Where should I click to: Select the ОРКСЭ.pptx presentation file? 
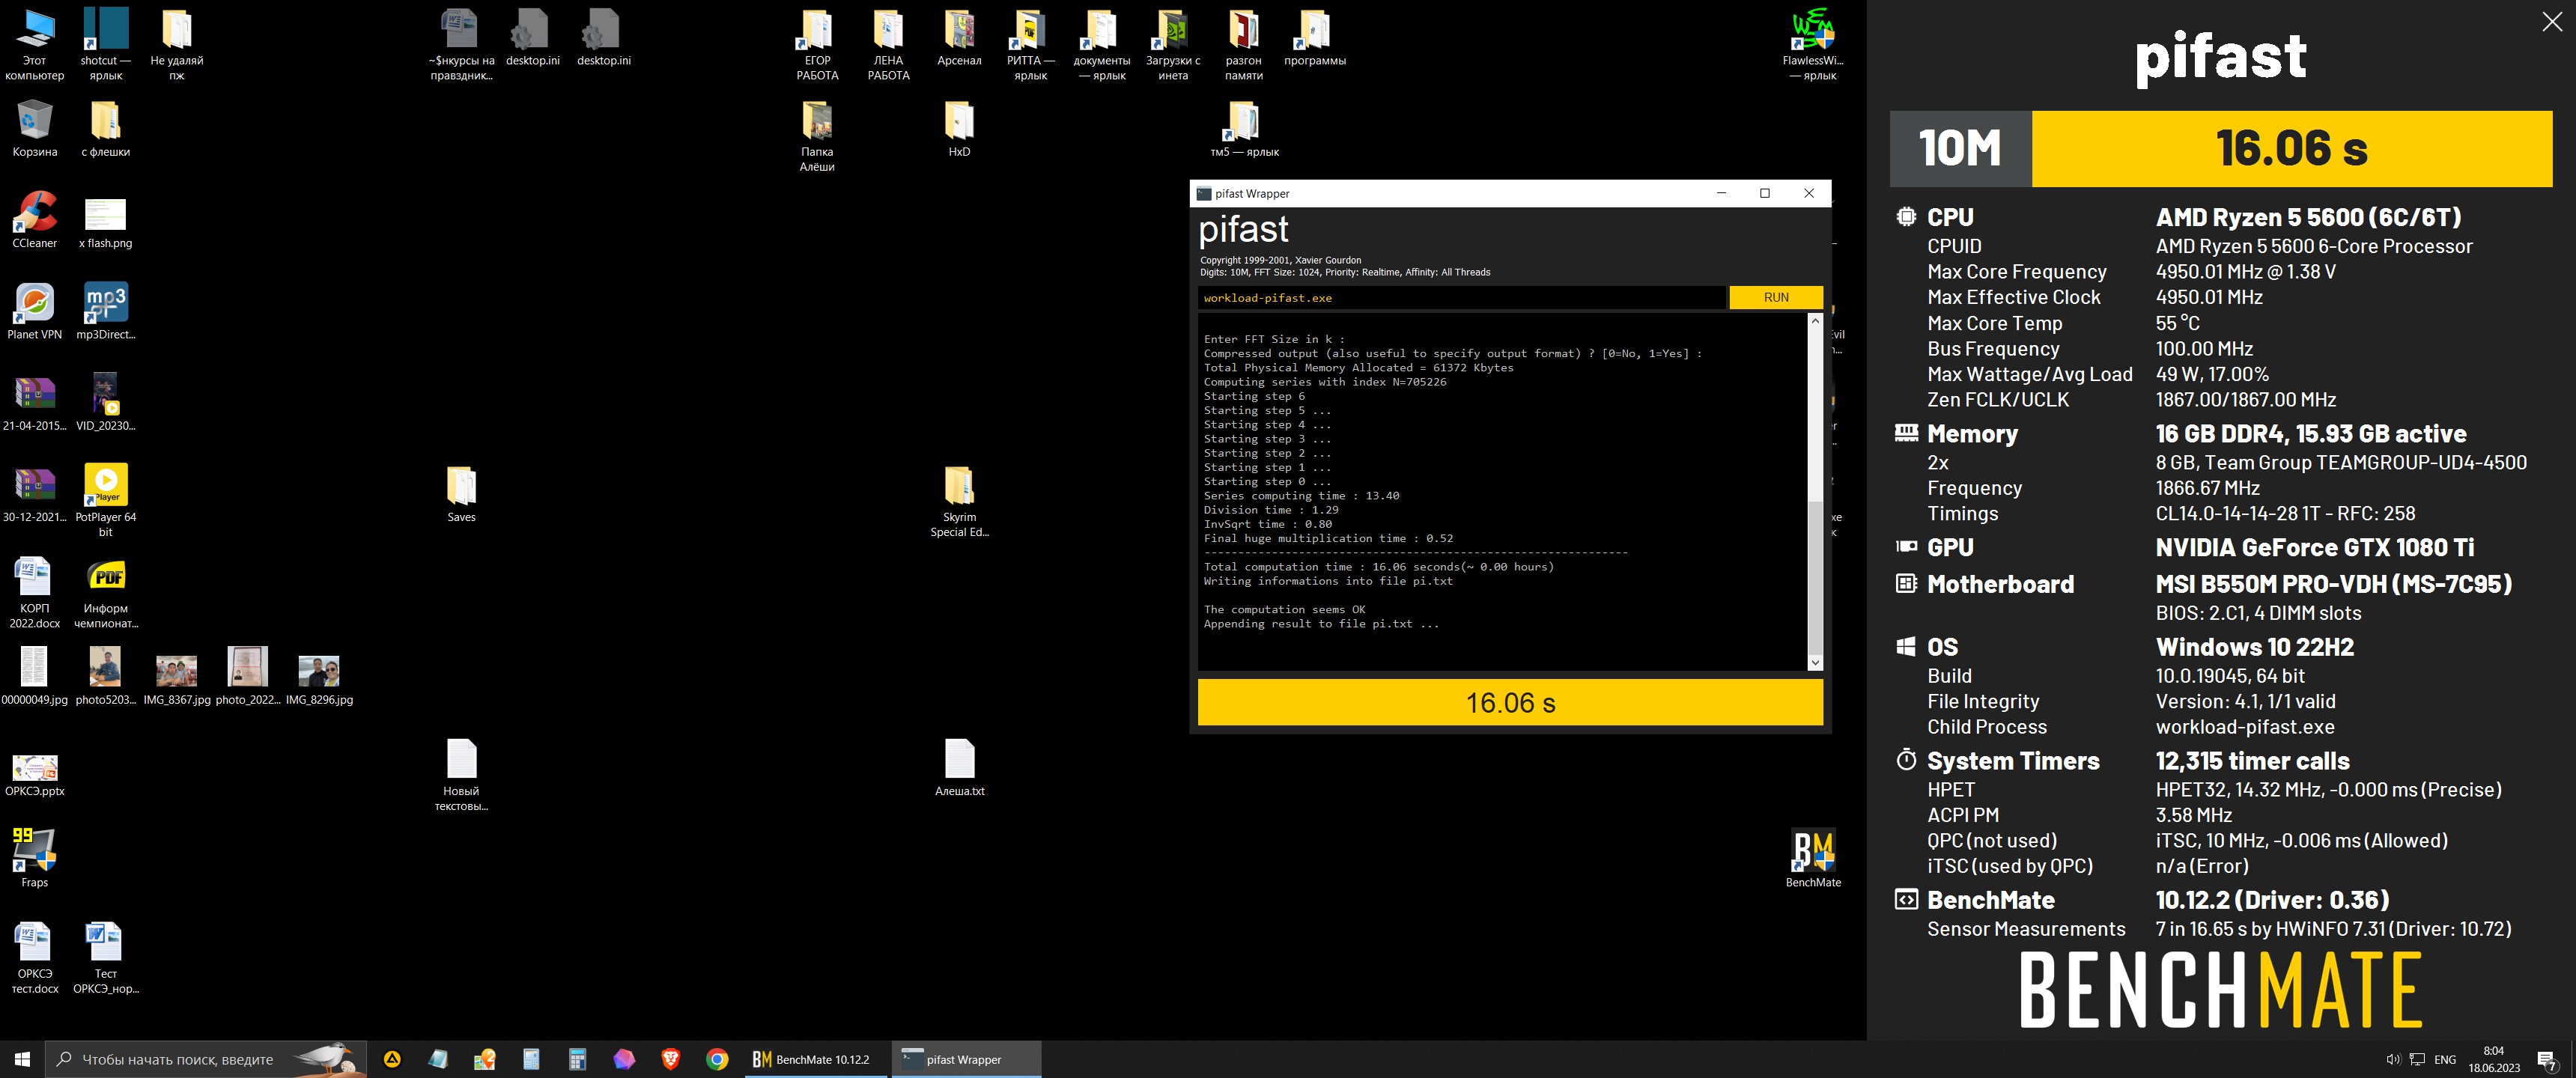coord(35,775)
